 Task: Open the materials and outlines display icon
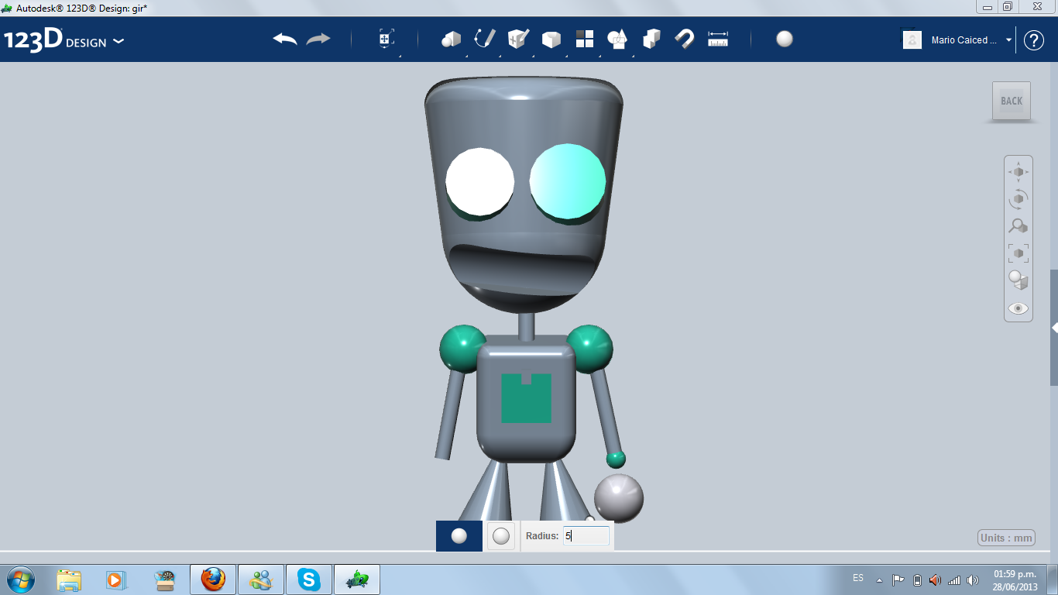coord(1018,280)
